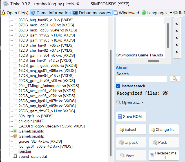Click the Extract button
This screenshot has height=162, width=185.
click(131, 129)
